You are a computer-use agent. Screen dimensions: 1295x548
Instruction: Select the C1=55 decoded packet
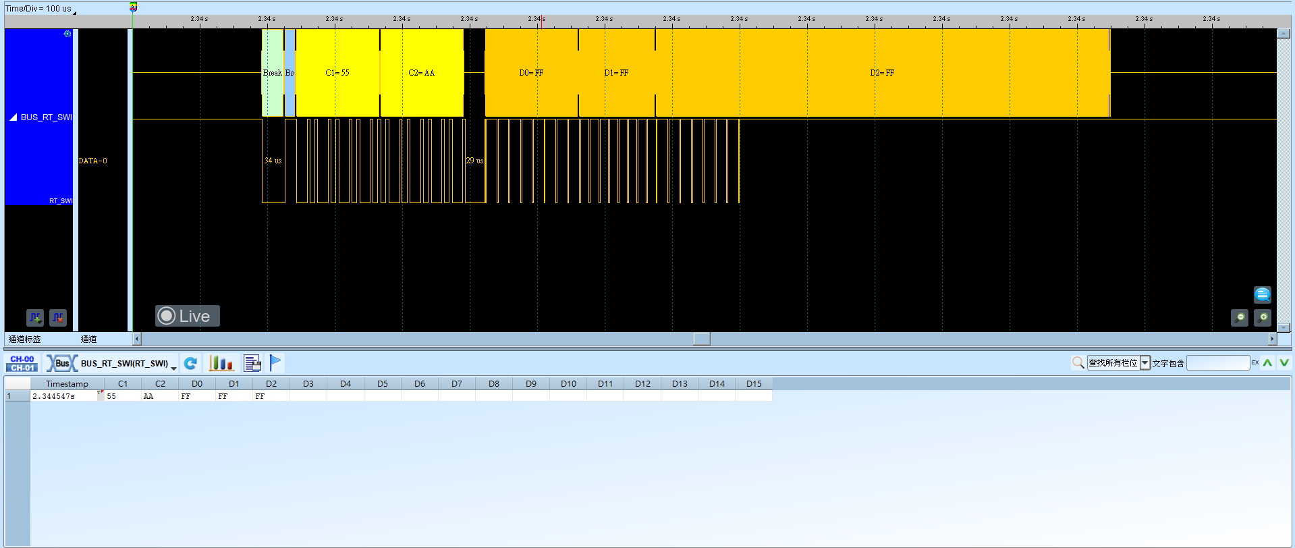337,73
